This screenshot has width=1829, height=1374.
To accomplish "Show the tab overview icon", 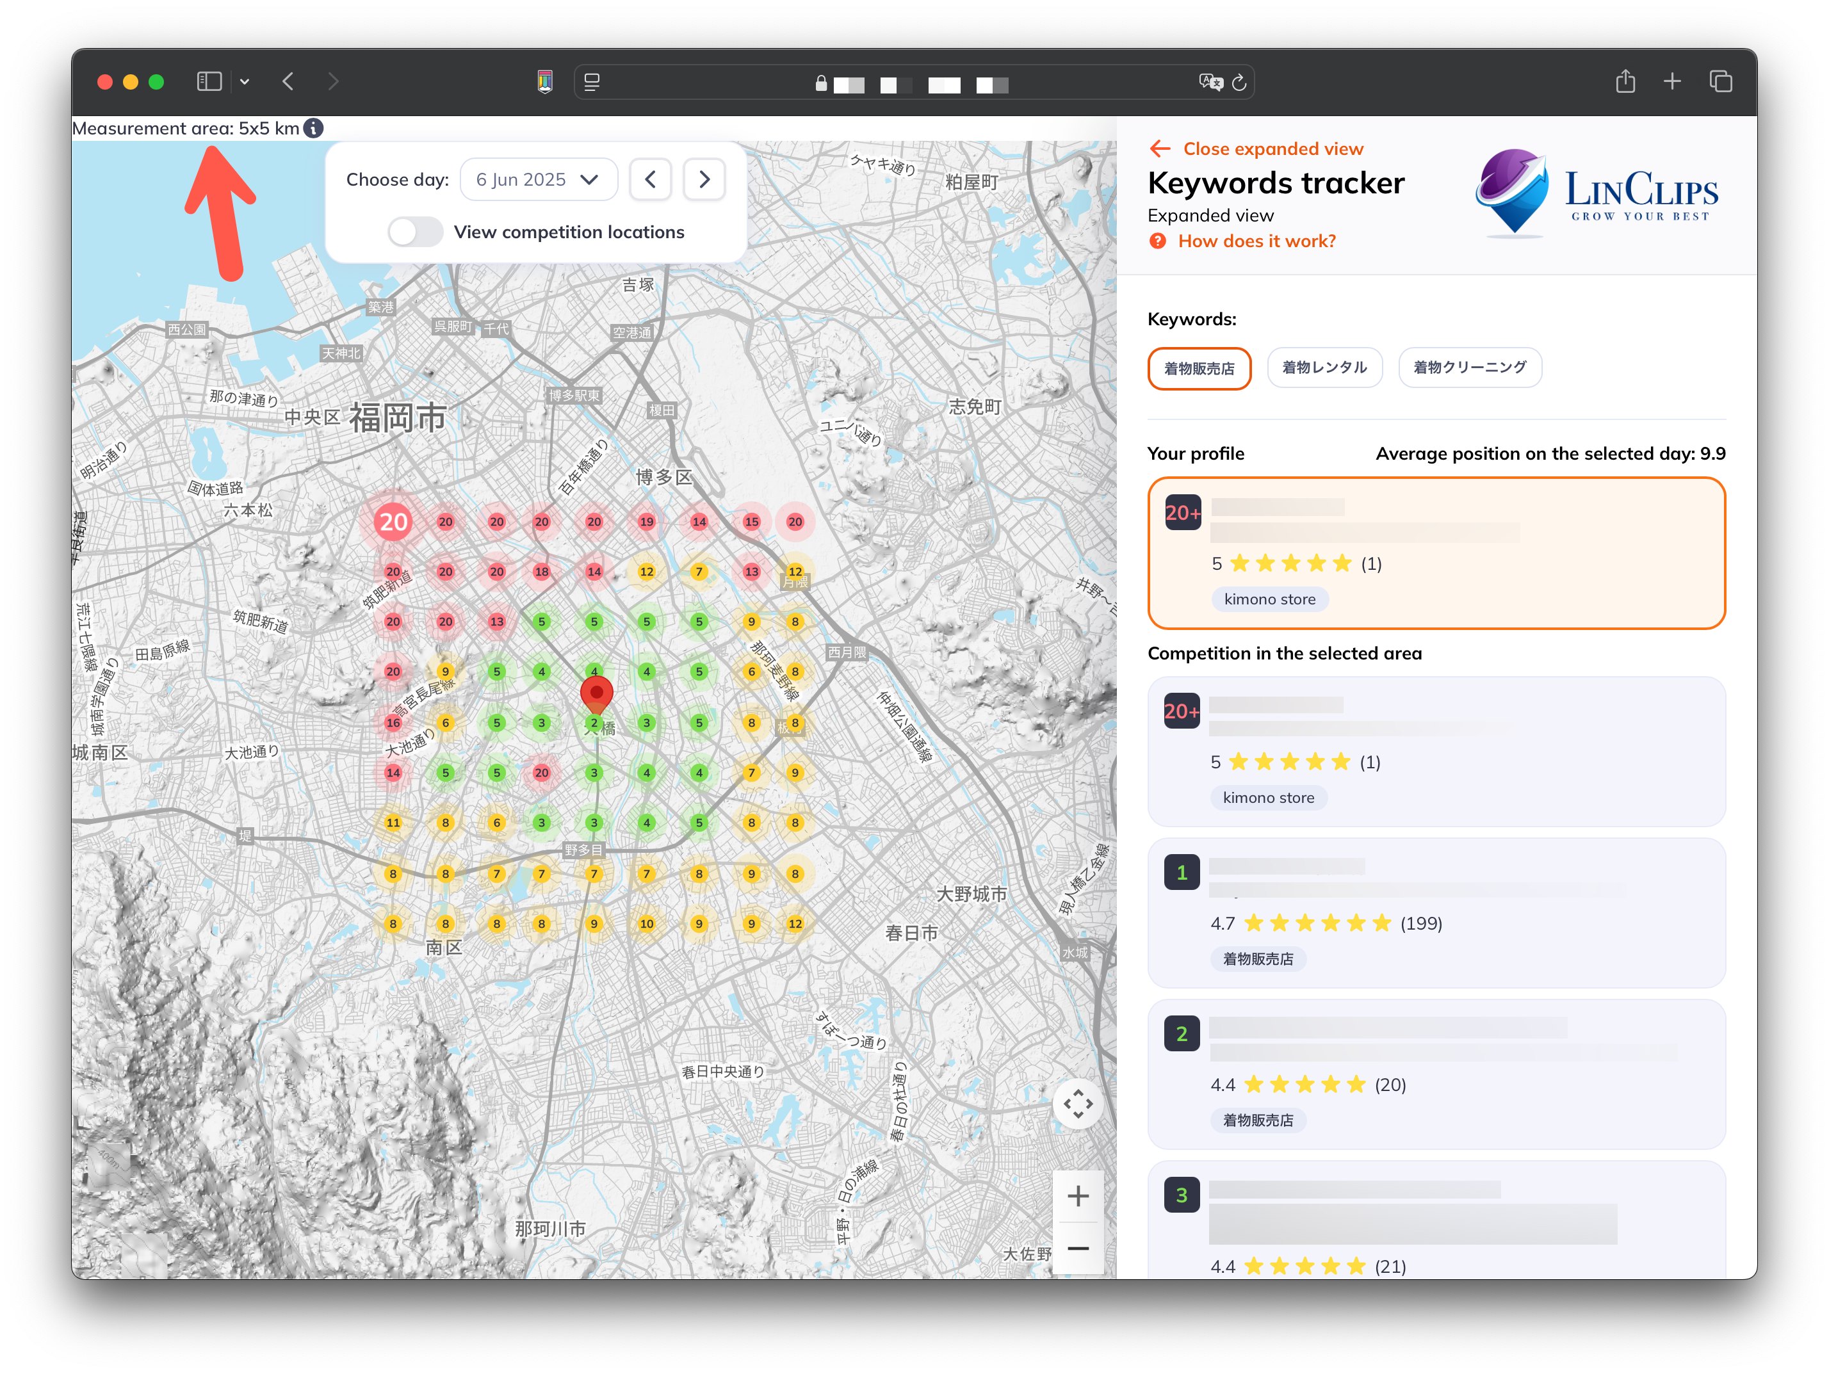I will (1721, 81).
